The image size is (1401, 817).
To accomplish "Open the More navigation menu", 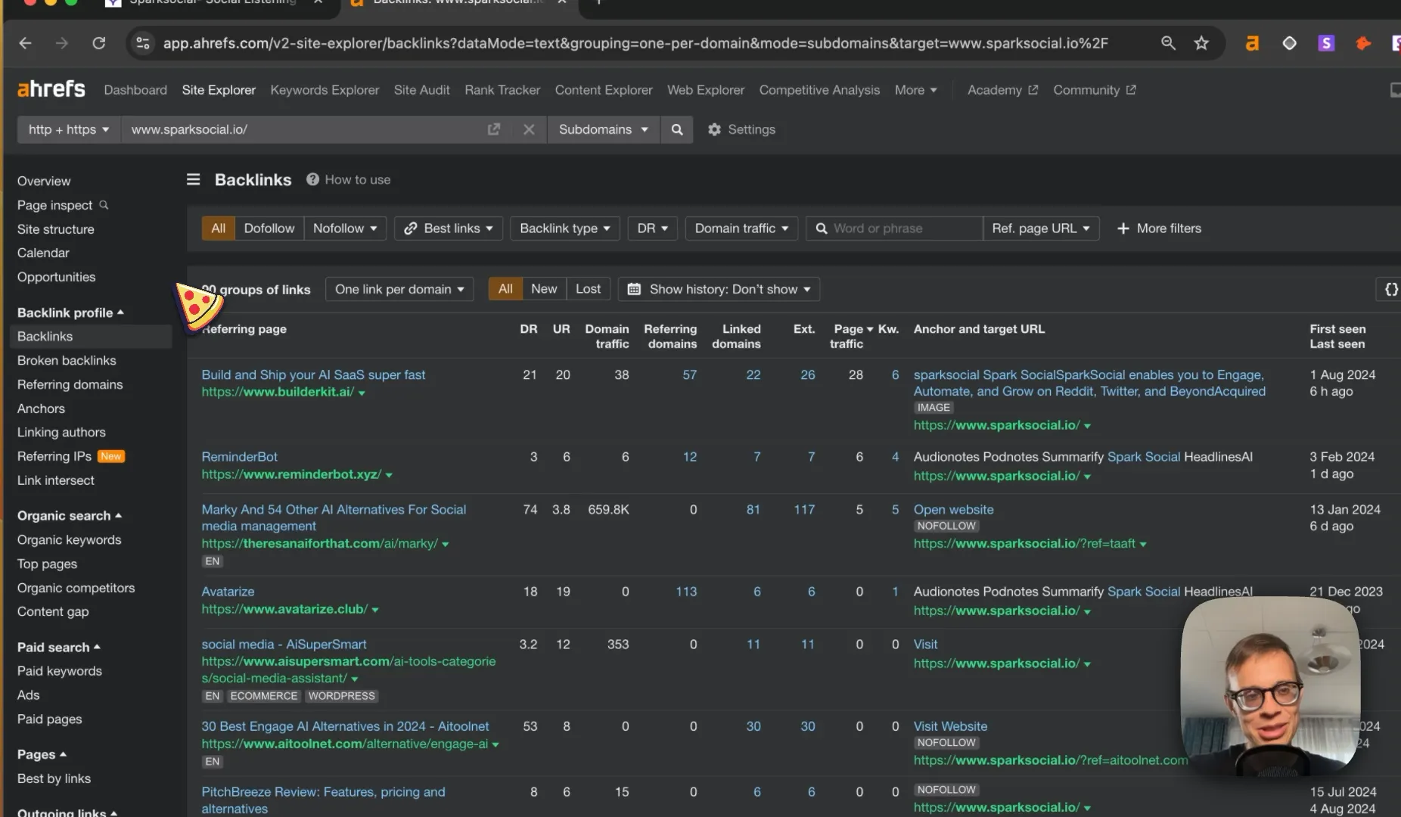I will coord(915,90).
